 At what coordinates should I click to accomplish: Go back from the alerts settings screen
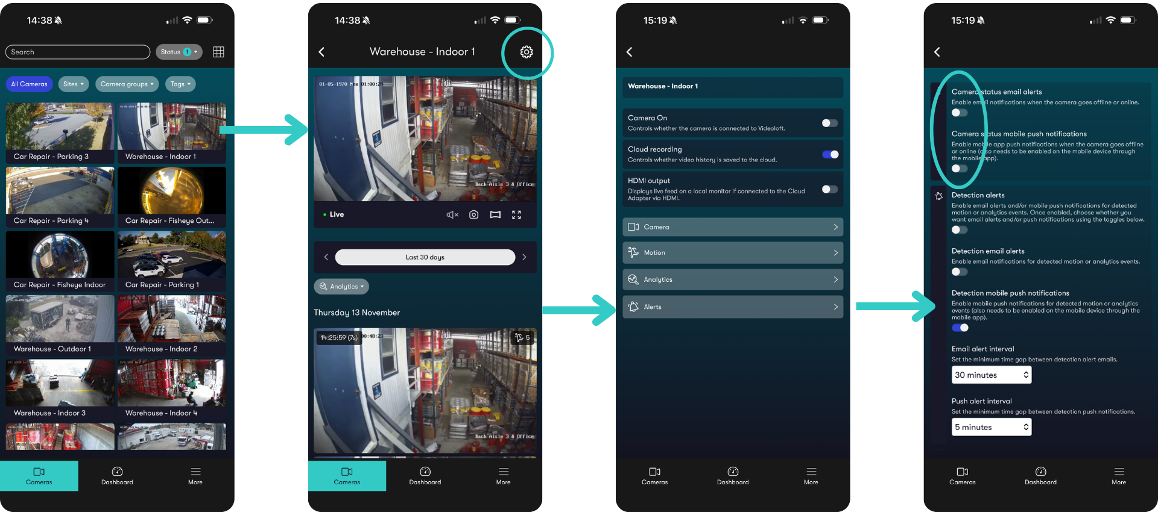coord(937,52)
